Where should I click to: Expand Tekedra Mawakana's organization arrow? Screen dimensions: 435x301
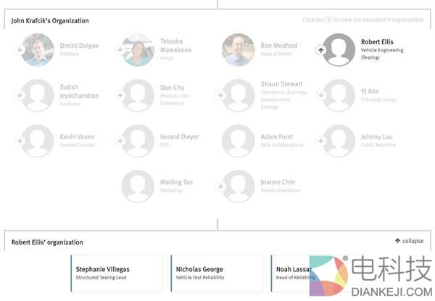pyautogui.click(x=120, y=51)
